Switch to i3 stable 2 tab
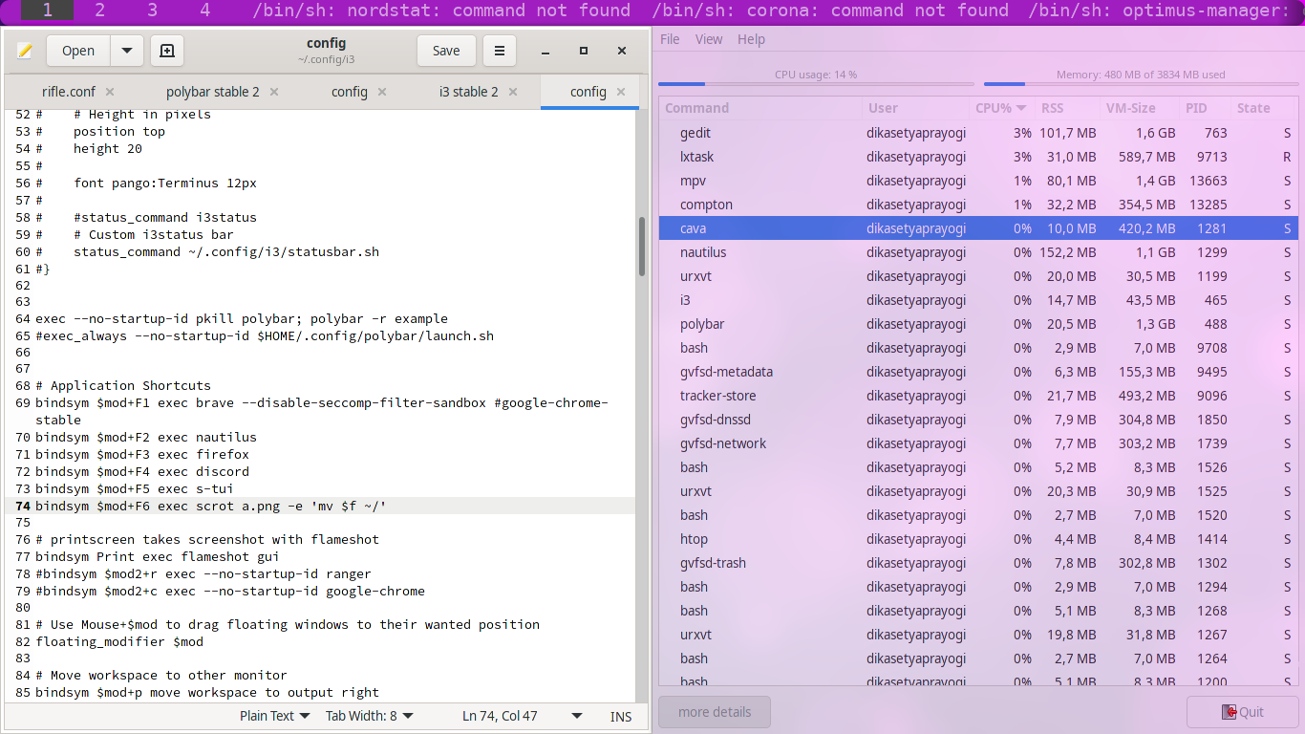 coord(469,92)
